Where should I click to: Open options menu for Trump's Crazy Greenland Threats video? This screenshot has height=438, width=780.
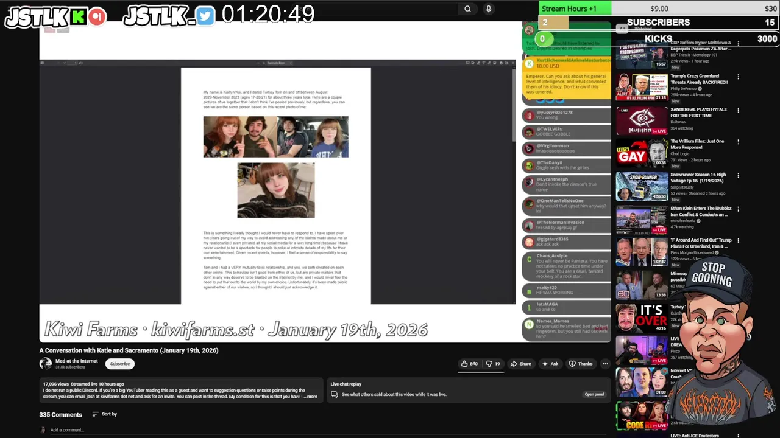(738, 77)
